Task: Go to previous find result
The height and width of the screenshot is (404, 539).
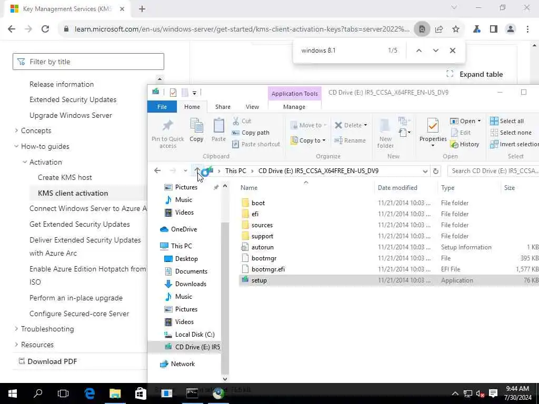Action: 418,50
